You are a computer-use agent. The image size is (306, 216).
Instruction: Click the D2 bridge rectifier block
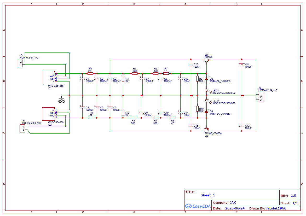pyautogui.click(x=48, y=114)
